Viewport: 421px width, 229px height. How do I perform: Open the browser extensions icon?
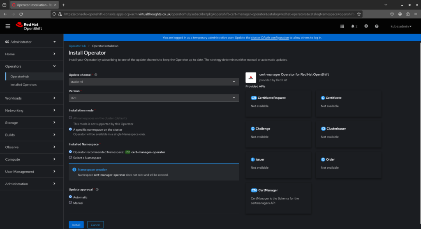408,14
